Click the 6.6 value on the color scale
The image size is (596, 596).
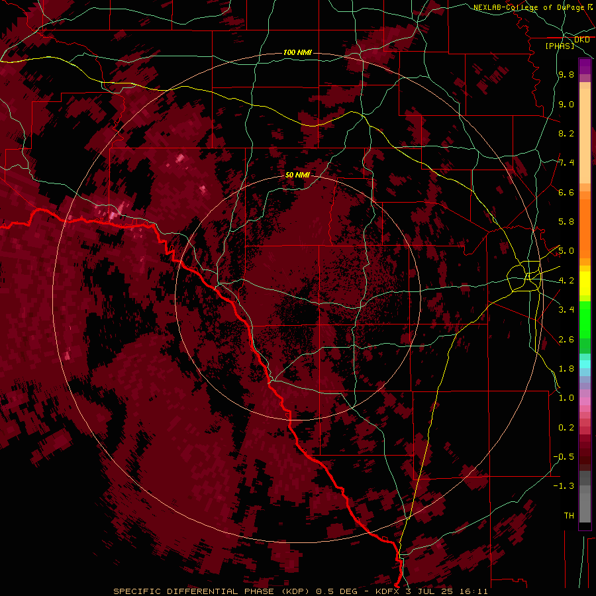tap(566, 192)
